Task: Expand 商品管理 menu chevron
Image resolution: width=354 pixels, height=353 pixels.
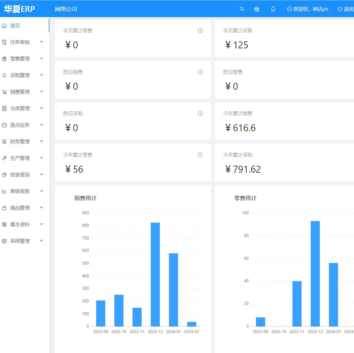Action: coord(42,208)
